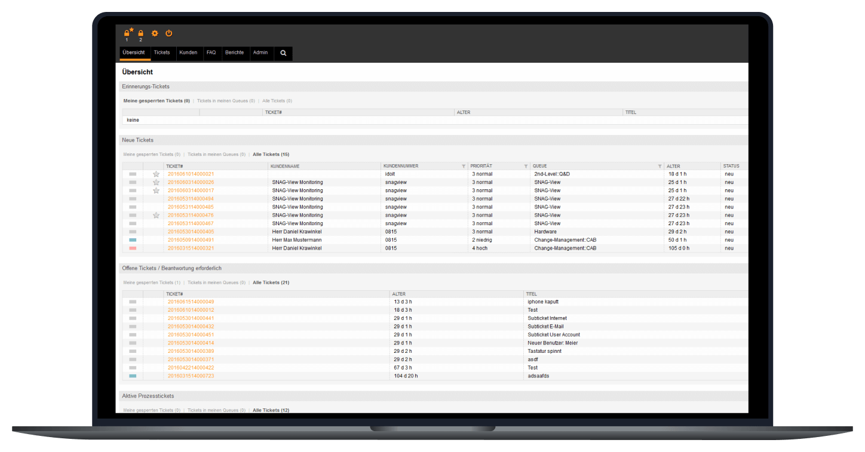Screen dimensions: 865x452
Task: Click priority flag of ticket 2016053114000485
Action: [x=133, y=207]
